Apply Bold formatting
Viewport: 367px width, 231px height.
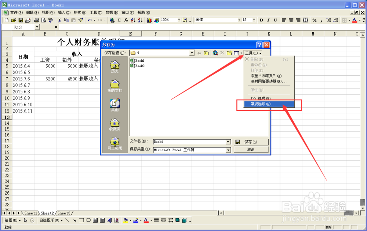(x=261, y=20)
